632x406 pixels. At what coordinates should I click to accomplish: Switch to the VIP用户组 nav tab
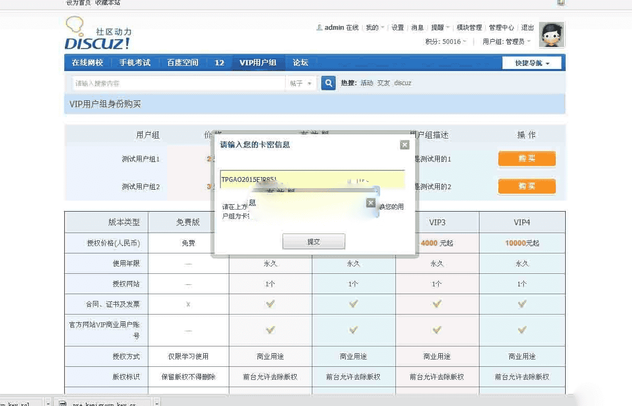coord(258,63)
